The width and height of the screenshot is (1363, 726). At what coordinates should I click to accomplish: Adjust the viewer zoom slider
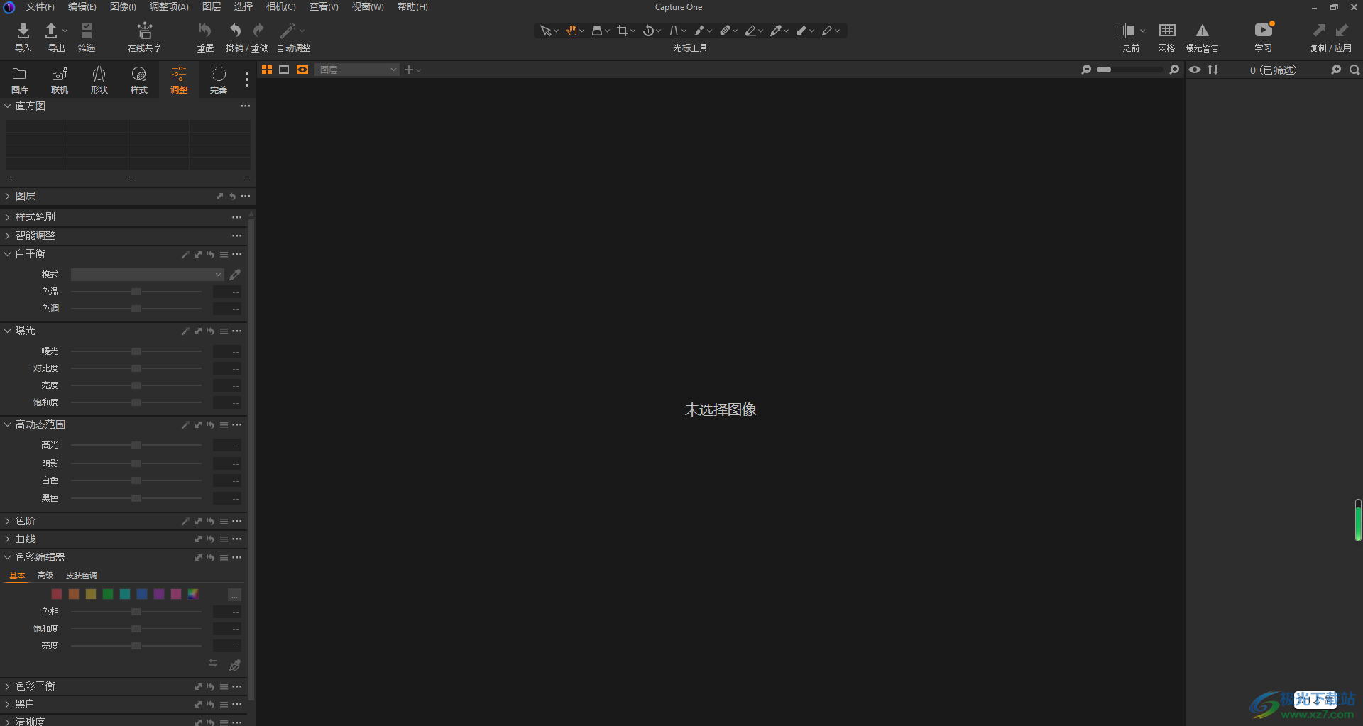1129,70
